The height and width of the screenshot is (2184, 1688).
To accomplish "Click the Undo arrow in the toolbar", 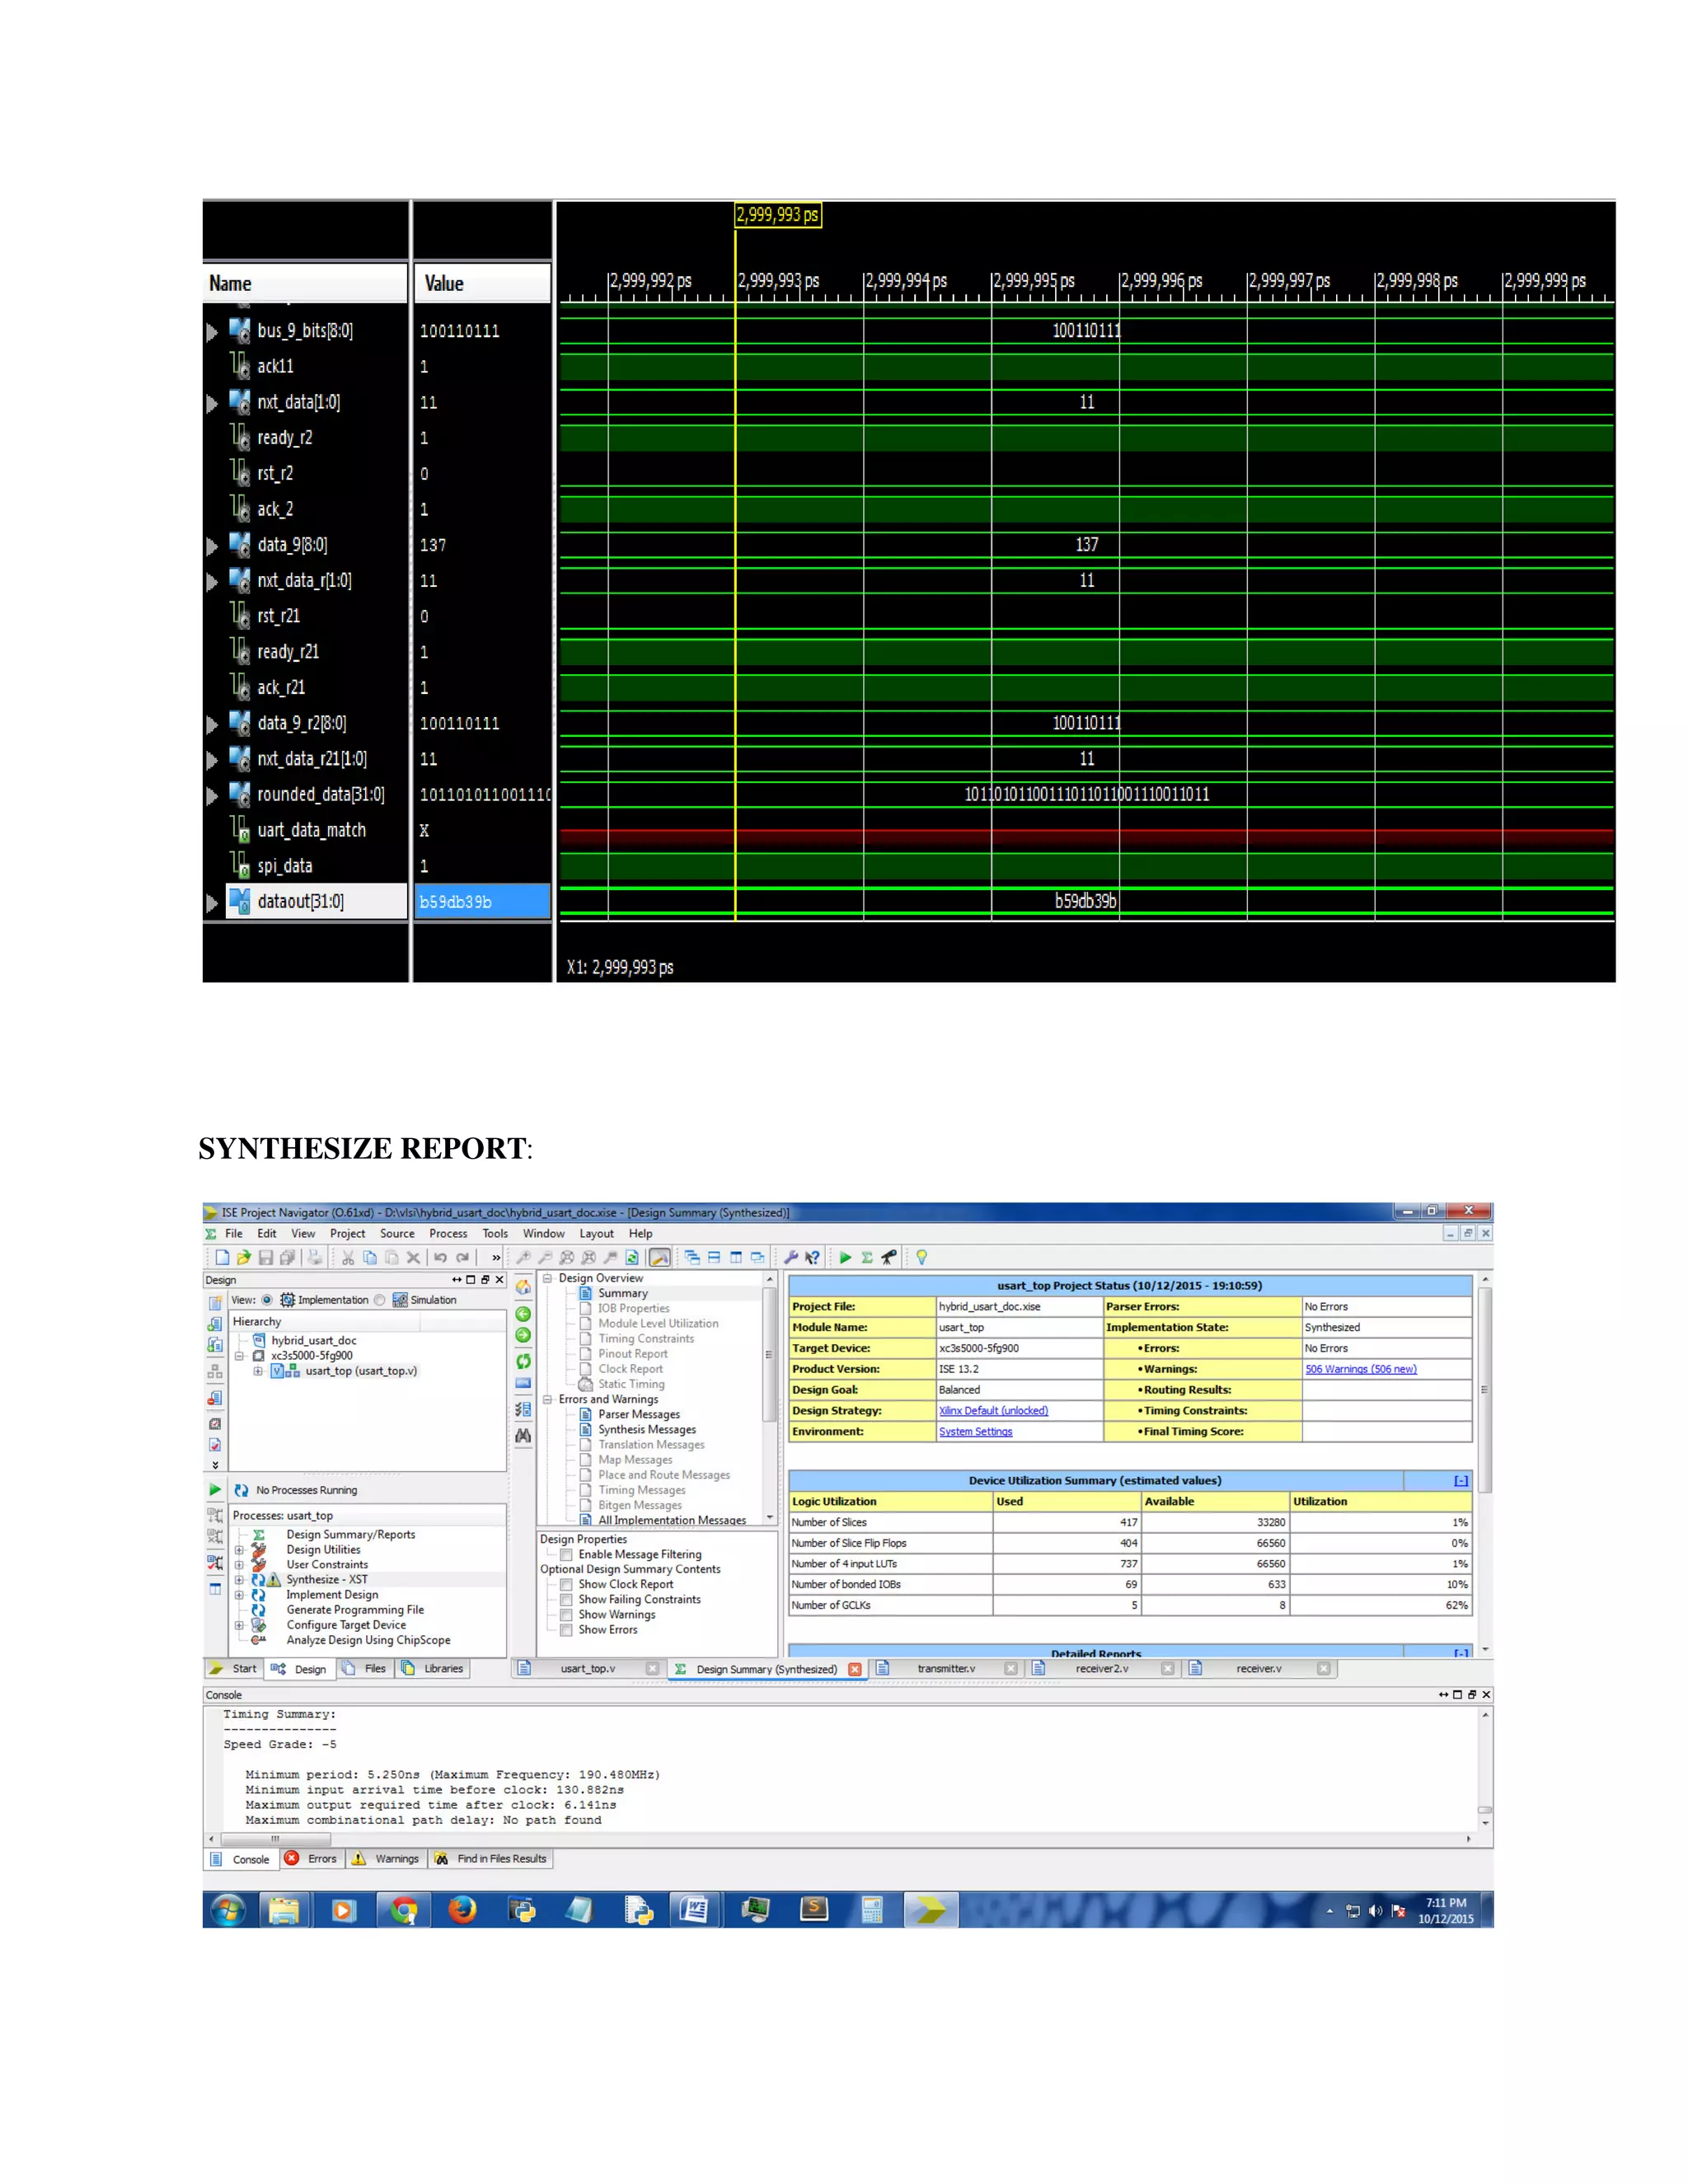I will click(440, 1257).
